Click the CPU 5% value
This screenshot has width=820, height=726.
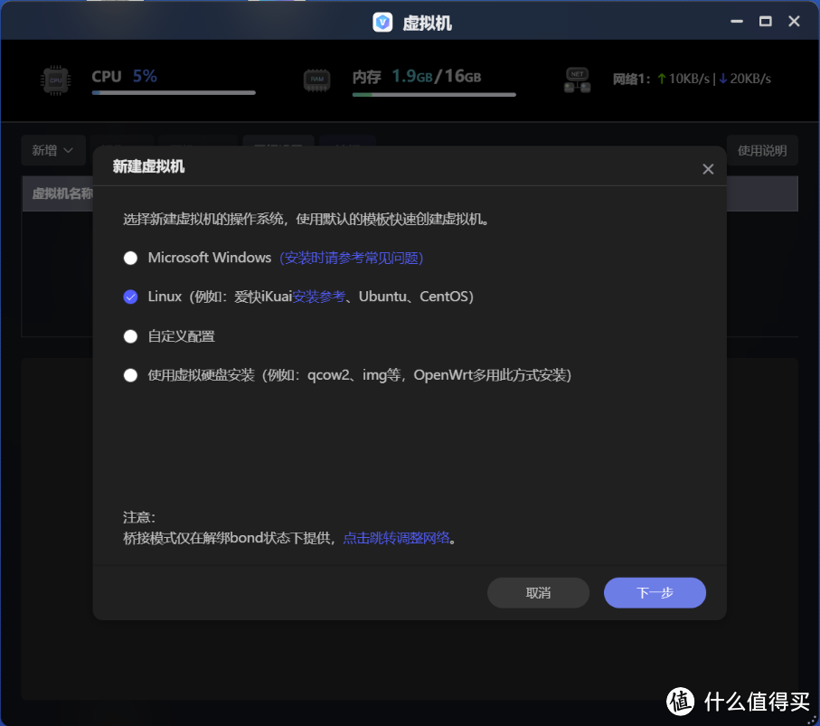(145, 76)
